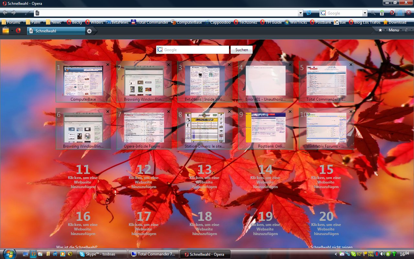Expand the address bar dropdown arrow
The image size is (414, 259).
point(301,13)
